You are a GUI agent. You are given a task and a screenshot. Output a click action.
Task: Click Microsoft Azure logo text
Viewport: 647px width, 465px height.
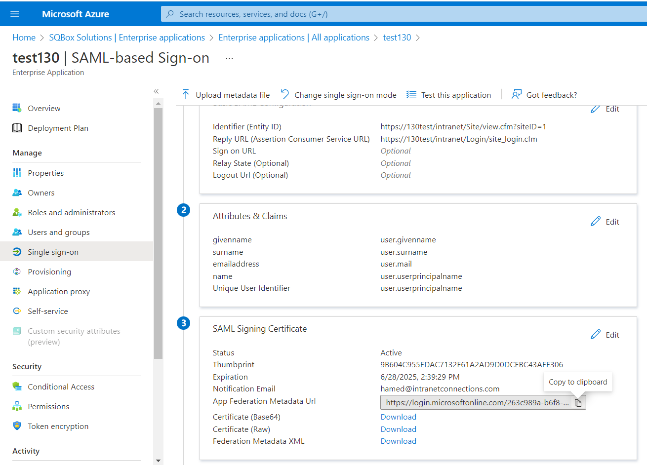click(x=76, y=14)
